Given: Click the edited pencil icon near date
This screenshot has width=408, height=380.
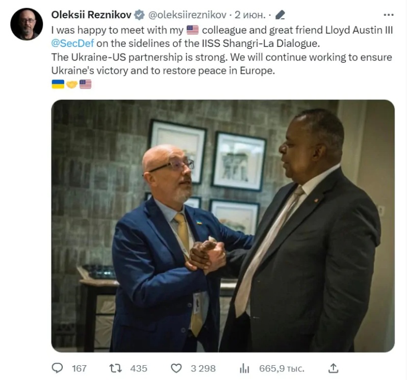Looking at the screenshot, I should pos(280,15).
